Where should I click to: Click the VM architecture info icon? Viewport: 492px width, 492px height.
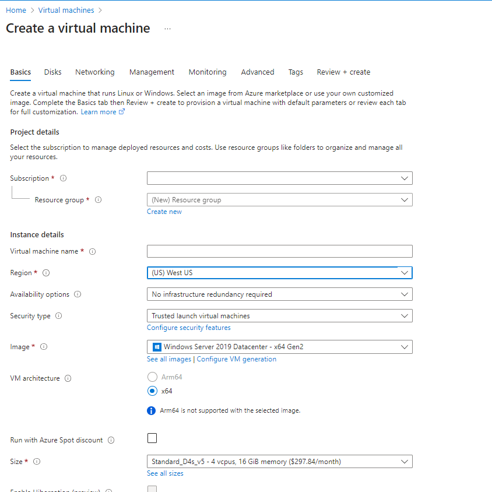[69, 378]
